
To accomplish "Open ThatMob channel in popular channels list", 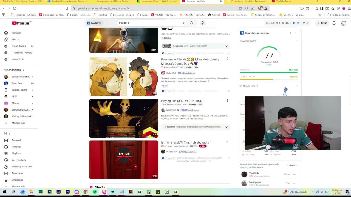I will 254,173.
